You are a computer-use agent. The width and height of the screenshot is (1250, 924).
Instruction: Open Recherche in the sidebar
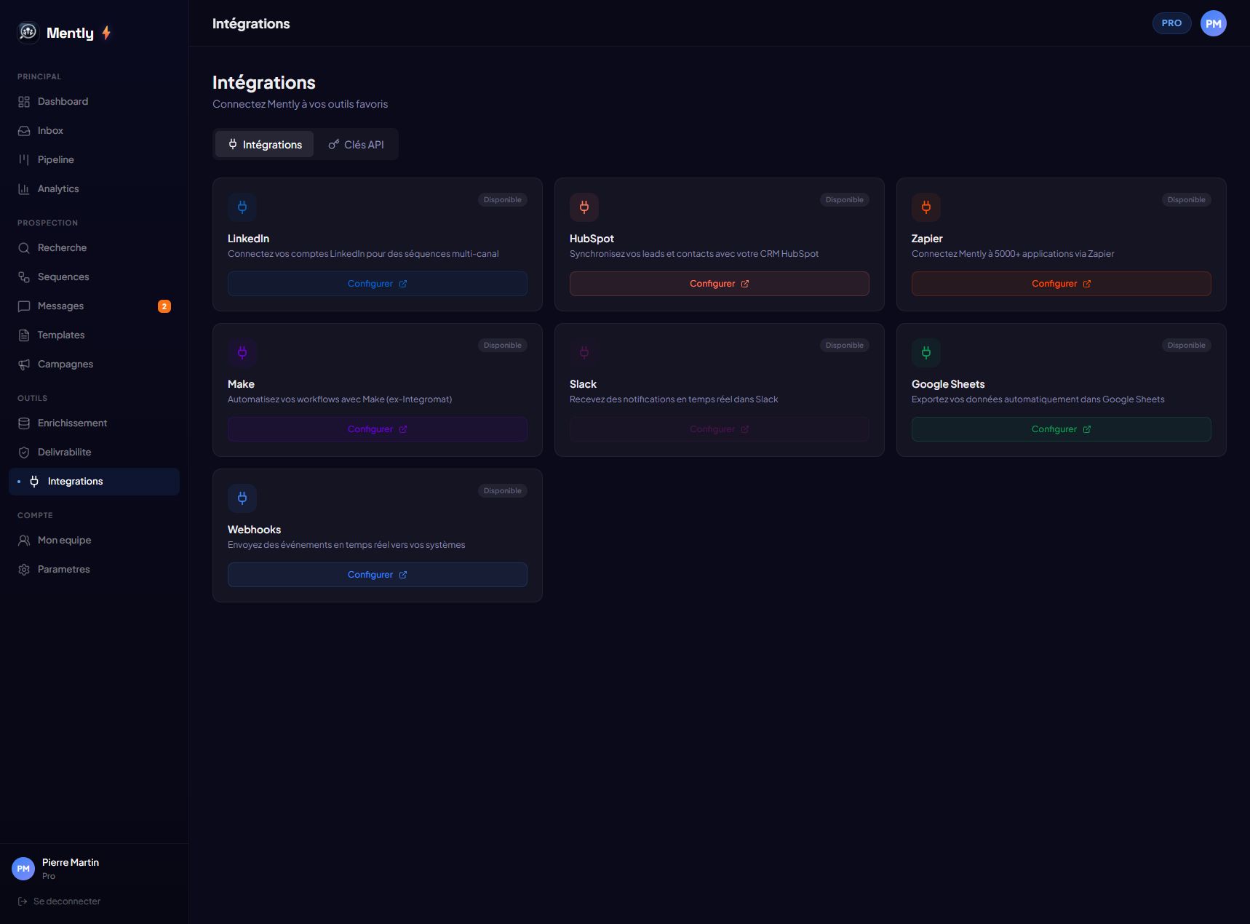pos(94,248)
